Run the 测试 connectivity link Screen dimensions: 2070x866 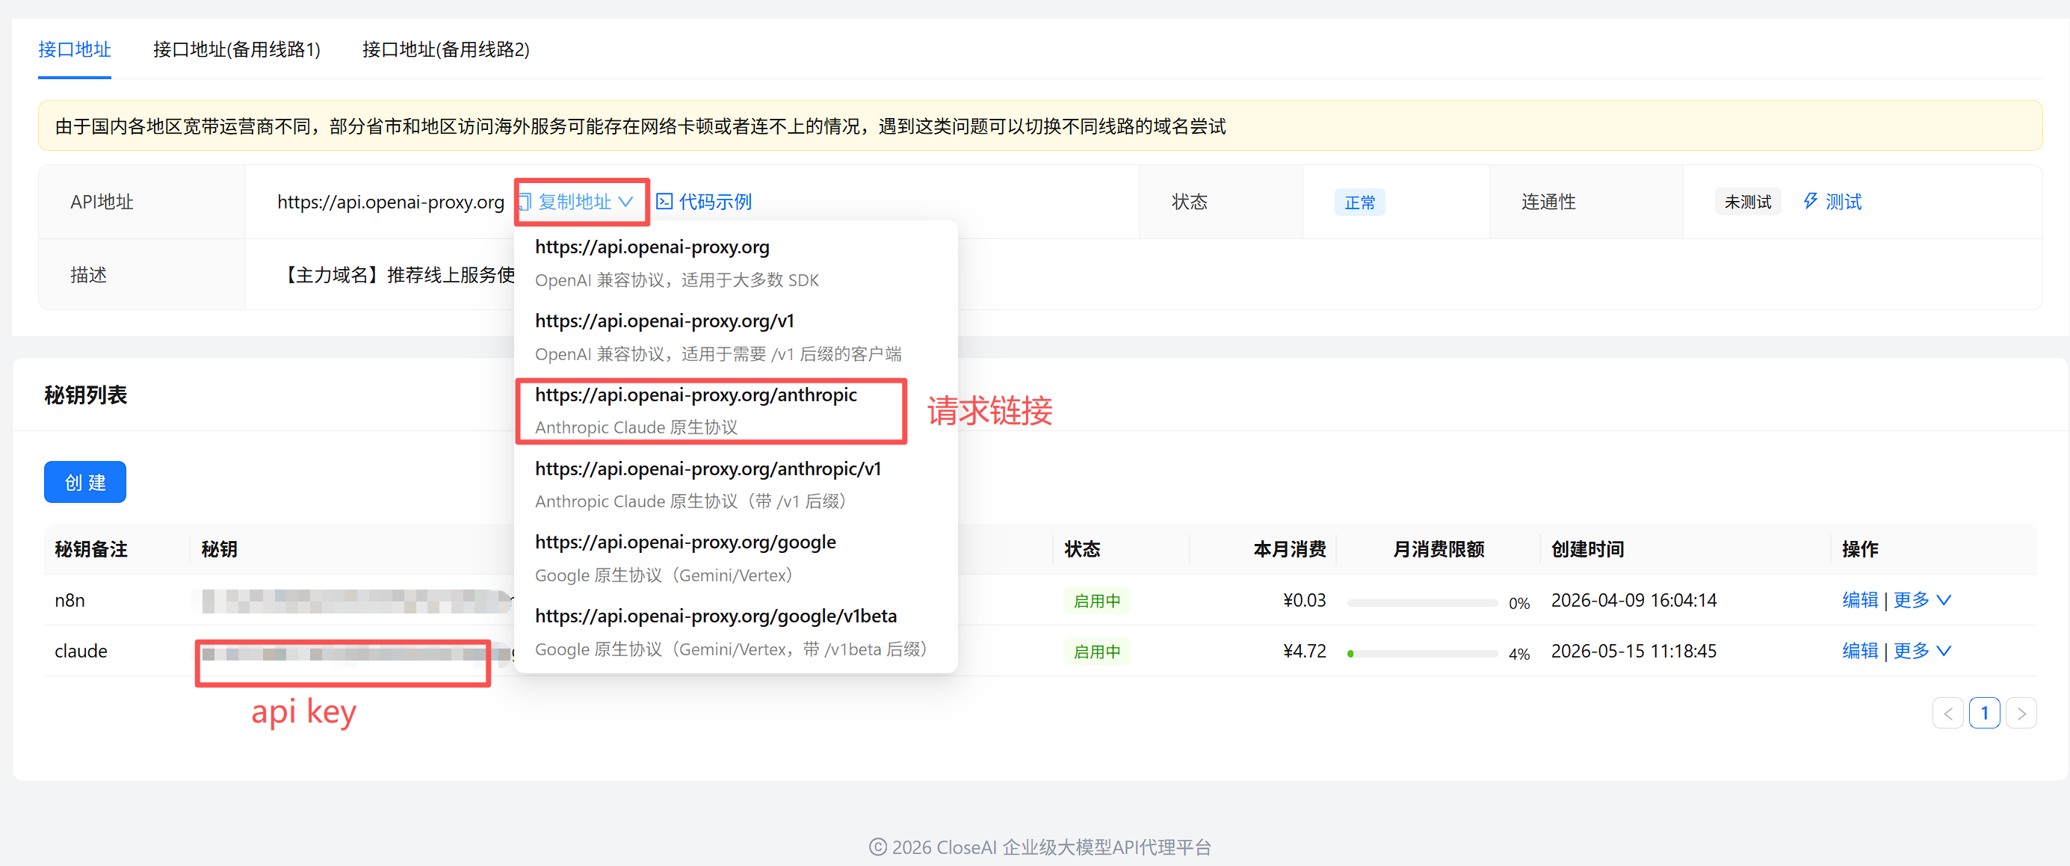click(1843, 202)
